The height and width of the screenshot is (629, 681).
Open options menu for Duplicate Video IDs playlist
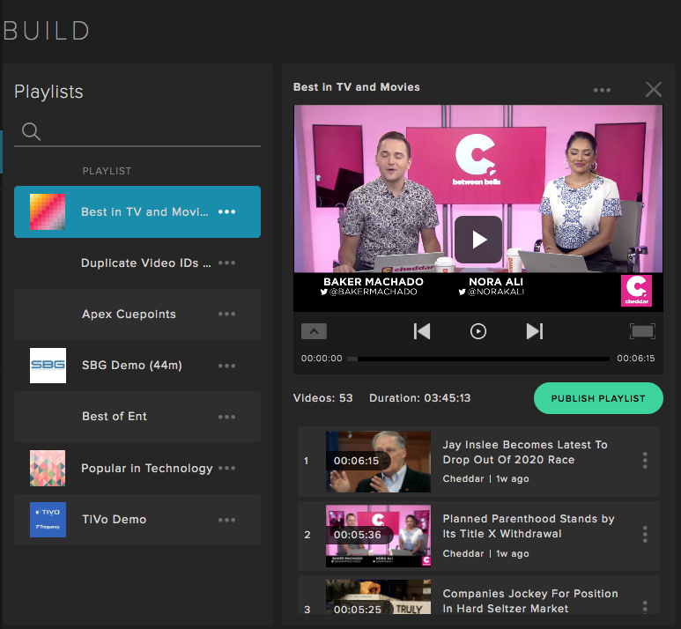[226, 263]
